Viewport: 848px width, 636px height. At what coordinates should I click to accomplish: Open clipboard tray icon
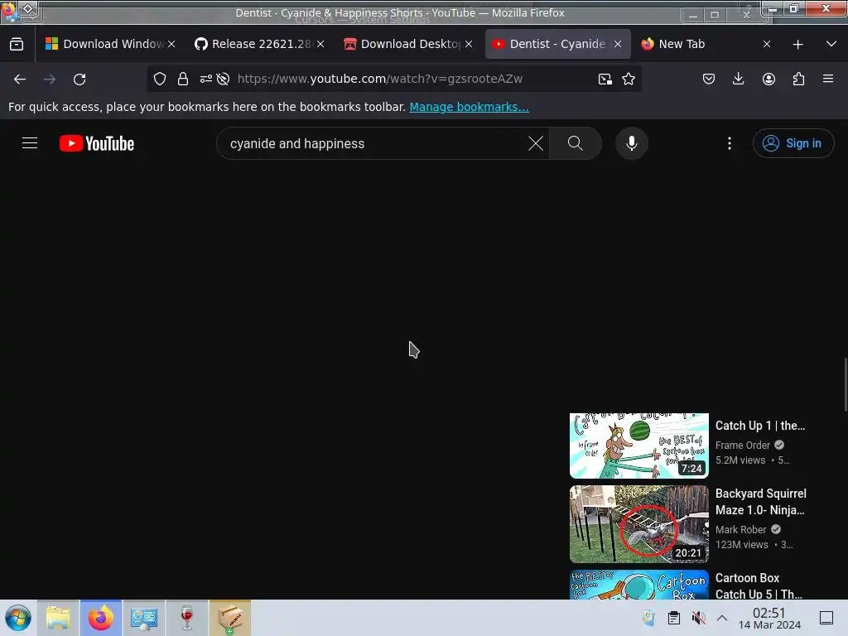pos(674,618)
